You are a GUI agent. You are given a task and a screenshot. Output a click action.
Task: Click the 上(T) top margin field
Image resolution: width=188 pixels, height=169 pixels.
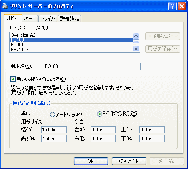[x=152, y=130]
